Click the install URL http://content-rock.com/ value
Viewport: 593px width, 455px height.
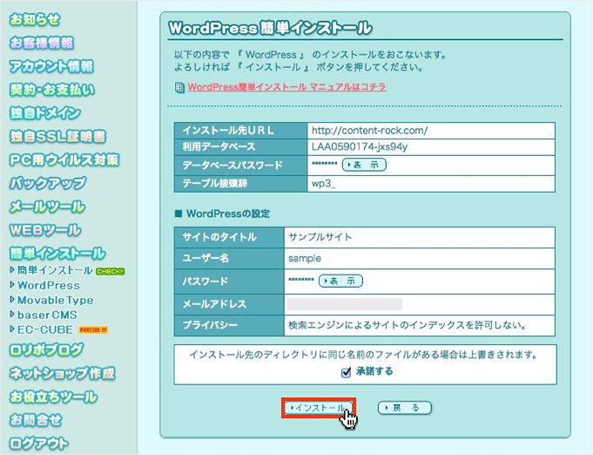click(x=369, y=131)
